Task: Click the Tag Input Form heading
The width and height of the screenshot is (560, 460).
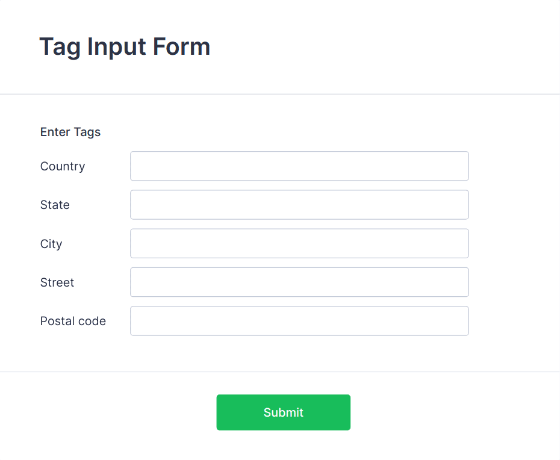Action: (125, 47)
